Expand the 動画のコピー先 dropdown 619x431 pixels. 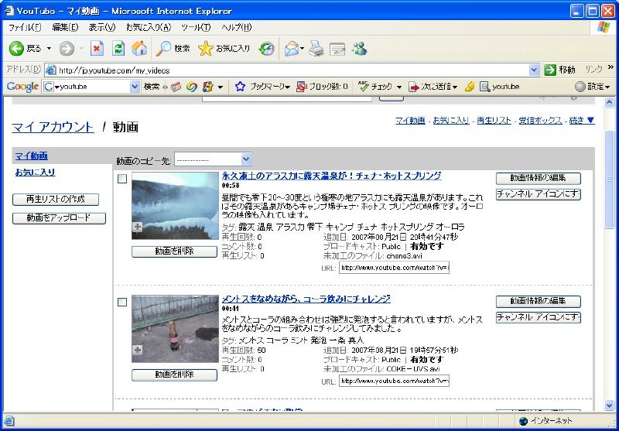(246, 159)
